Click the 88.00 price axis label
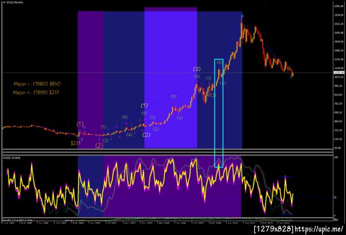The height and width of the screenshot is (235, 346). (x=338, y=148)
